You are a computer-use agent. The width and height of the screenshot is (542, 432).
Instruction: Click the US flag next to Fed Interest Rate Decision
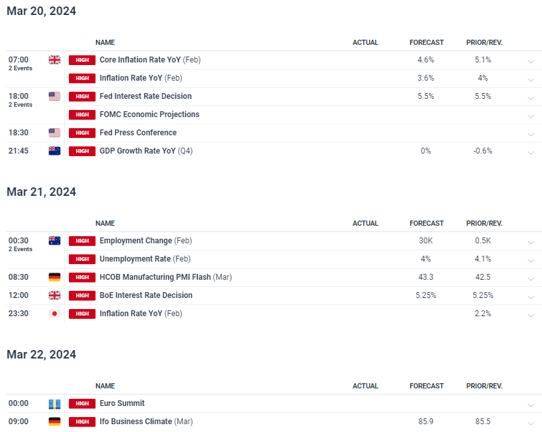pyautogui.click(x=55, y=96)
